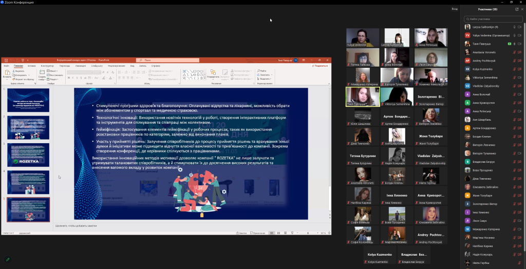
Task: Click Yuliya Vedenina video tile
Action: coord(363,37)
